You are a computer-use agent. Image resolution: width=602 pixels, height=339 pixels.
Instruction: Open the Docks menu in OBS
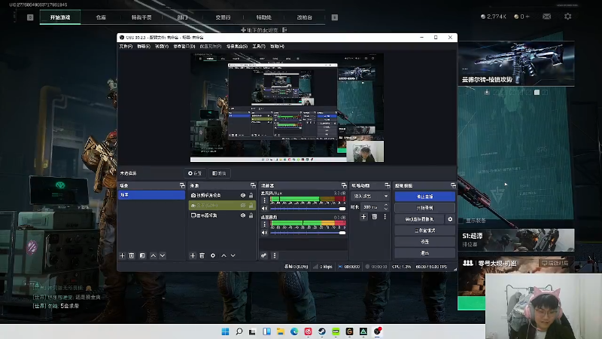[x=184, y=46]
